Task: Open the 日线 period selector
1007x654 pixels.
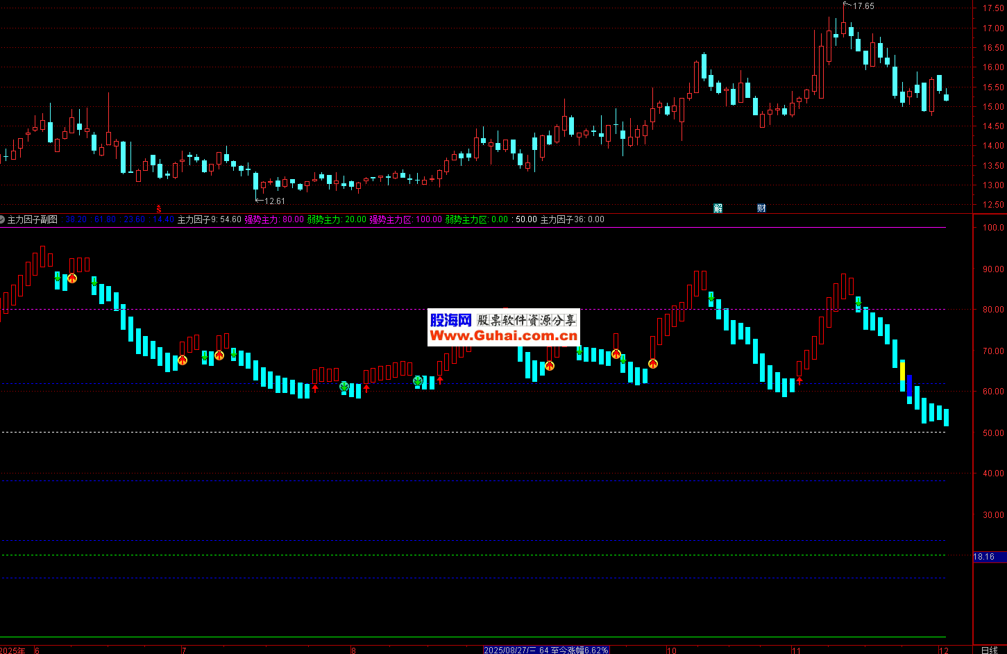Action: point(989,650)
